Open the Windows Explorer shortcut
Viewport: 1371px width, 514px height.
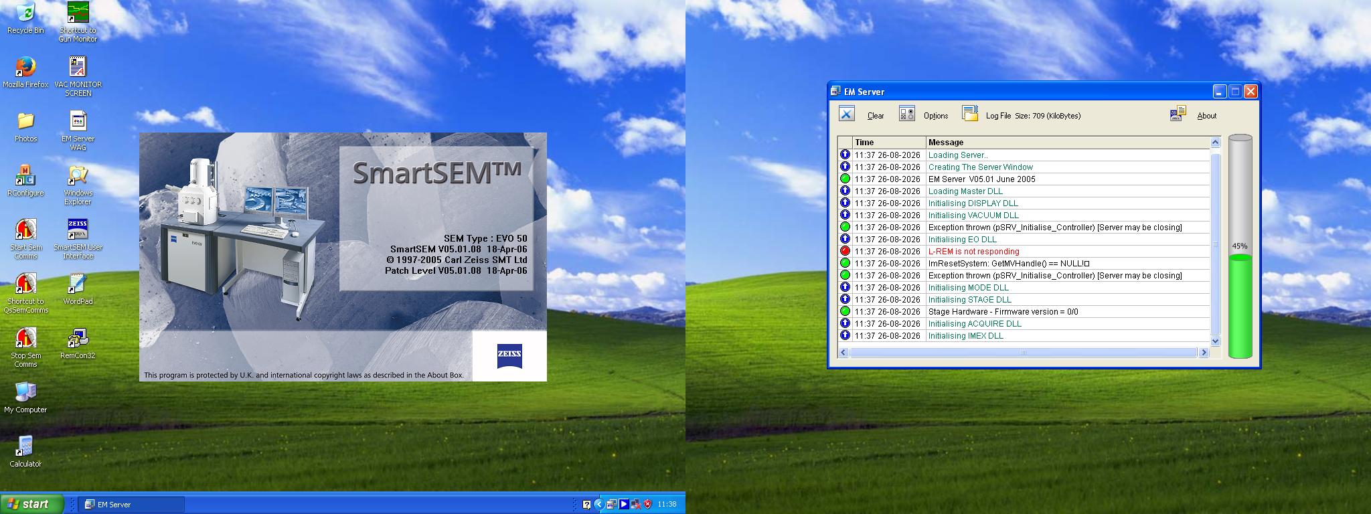(78, 185)
